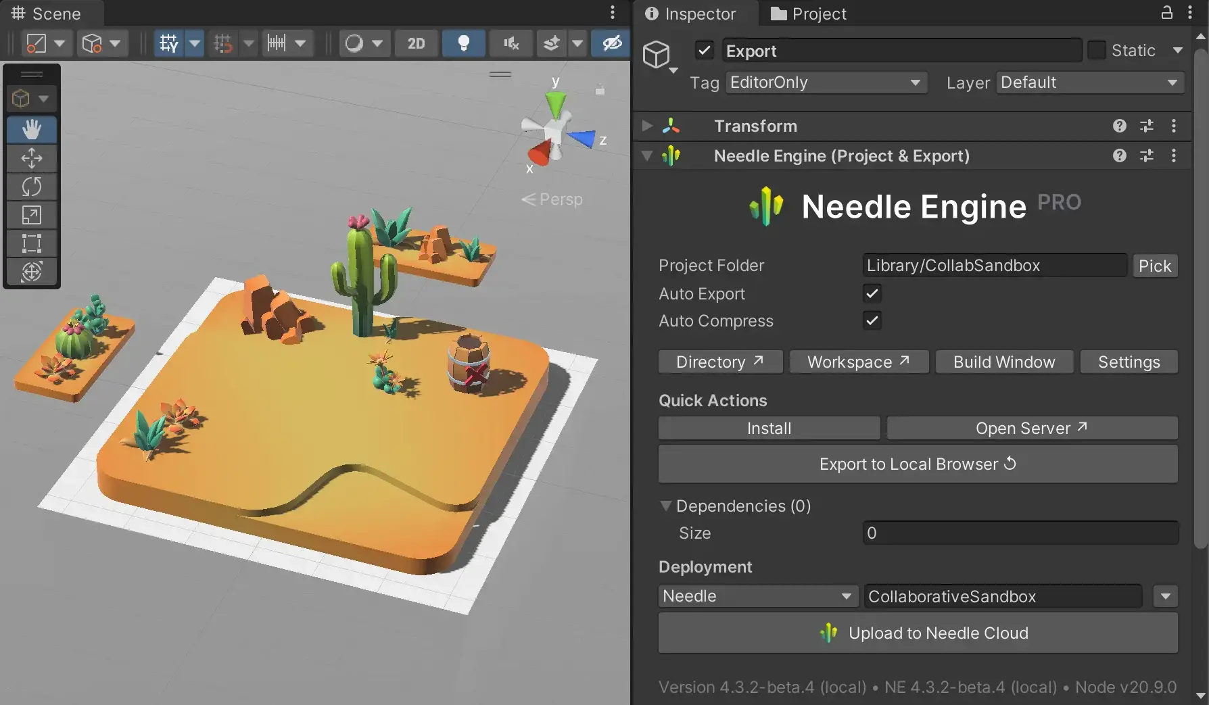This screenshot has width=1209, height=705.
Task: Select the Rect tool
Action: coord(32,243)
